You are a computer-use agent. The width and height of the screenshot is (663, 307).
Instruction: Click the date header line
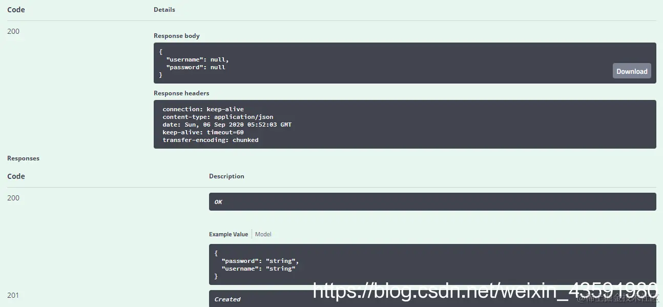click(x=227, y=125)
